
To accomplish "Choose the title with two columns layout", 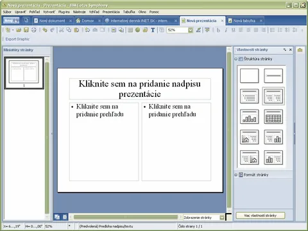I will point(273,96).
